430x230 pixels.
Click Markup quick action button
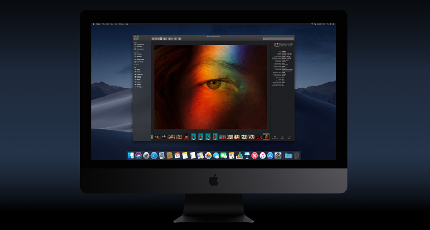pyautogui.click(x=282, y=137)
